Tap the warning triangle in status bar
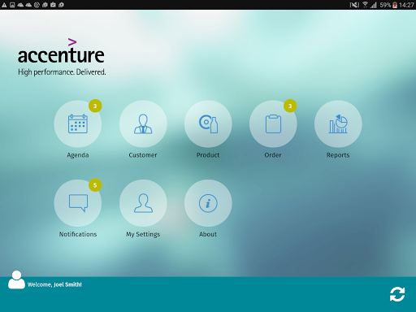Viewport: 416px width, 312px height. pos(4,5)
